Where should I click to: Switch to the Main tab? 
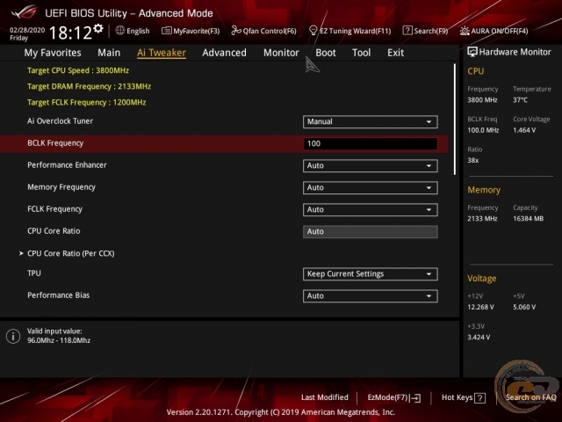tap(109, 53)
